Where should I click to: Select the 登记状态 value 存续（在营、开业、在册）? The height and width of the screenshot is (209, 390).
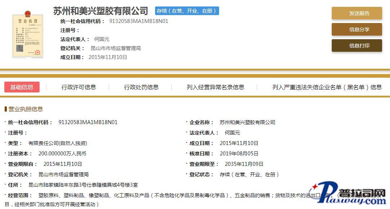[249, 174]
